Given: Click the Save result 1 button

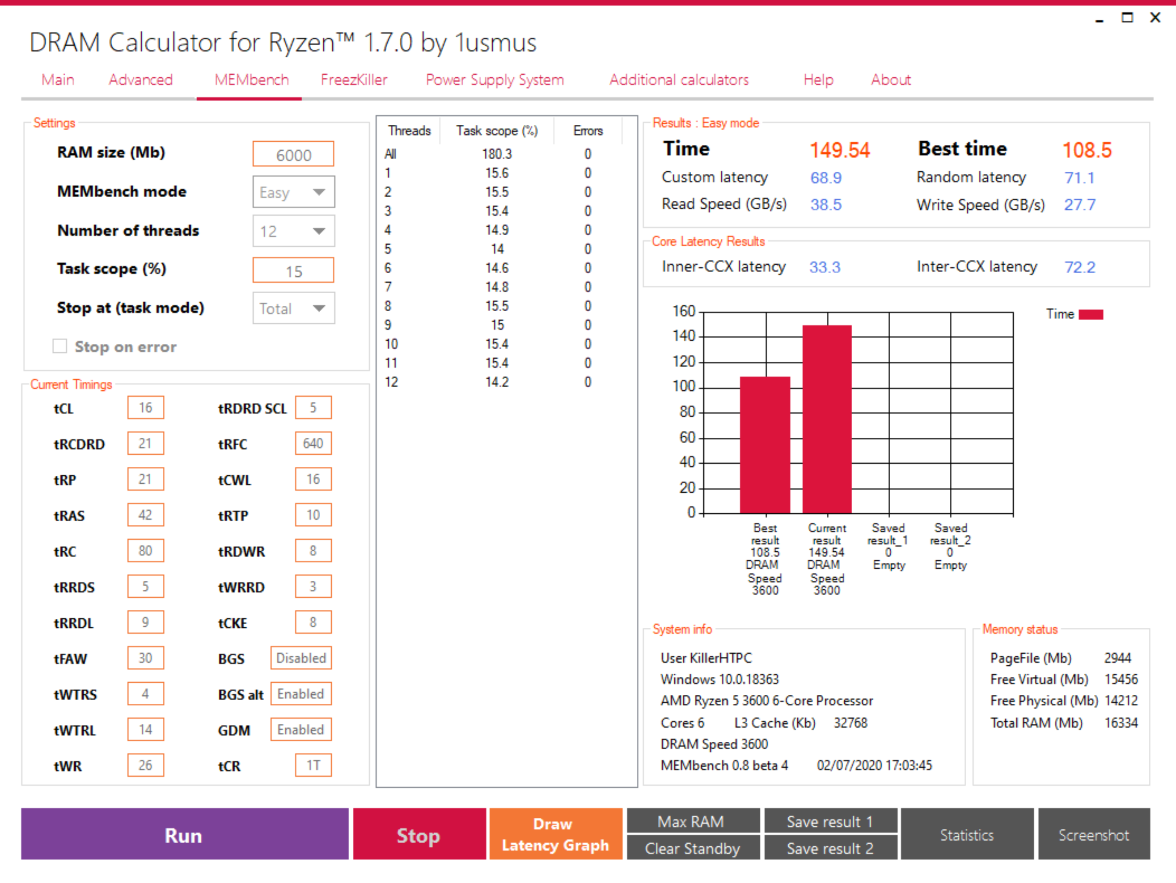Looking at the screenshot, I should coord(830,821).
